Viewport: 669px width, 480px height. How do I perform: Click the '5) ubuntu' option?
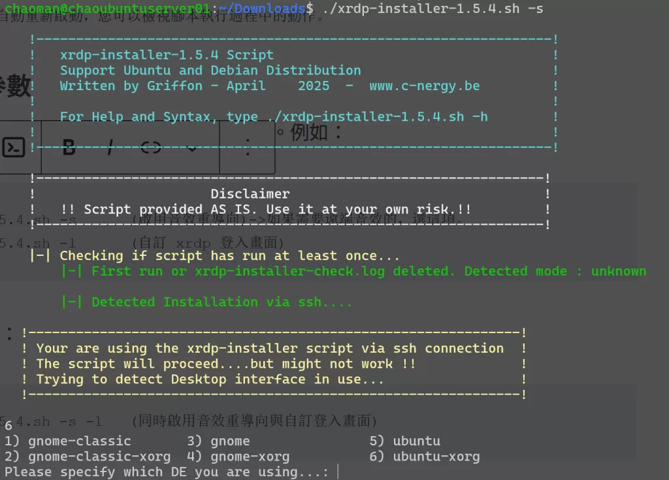(405, 441)
